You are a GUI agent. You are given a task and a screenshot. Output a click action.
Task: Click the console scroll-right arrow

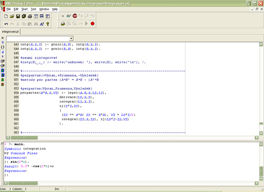pos(257,183)
